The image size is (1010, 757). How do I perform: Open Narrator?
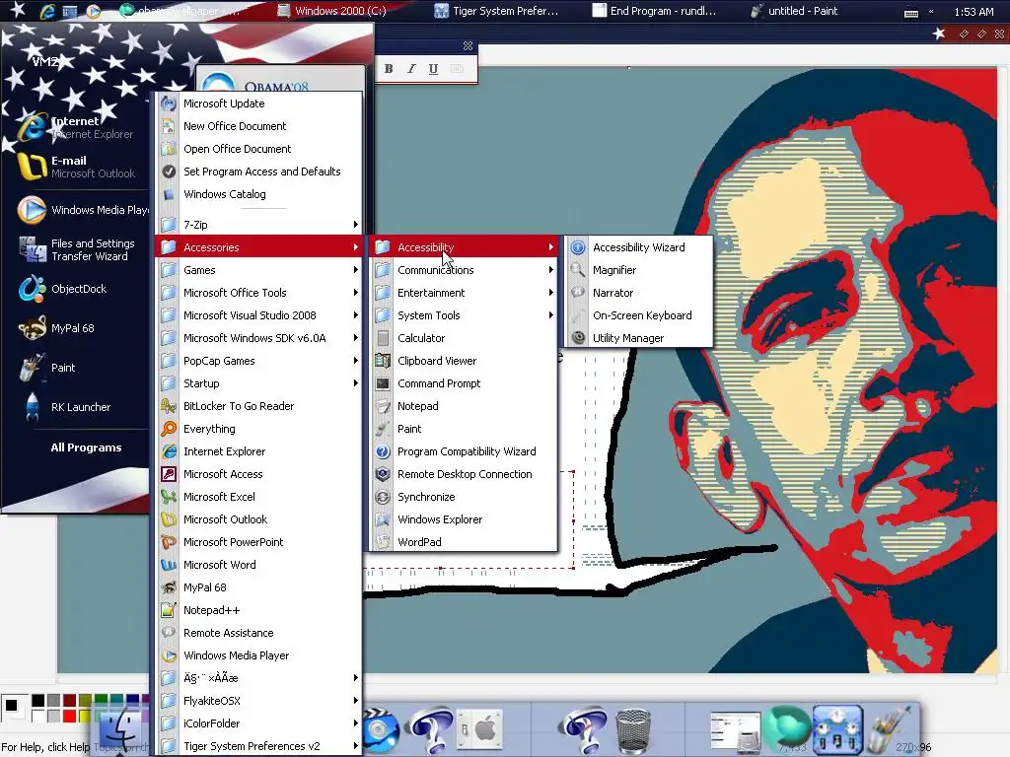[x=639, y=292]
